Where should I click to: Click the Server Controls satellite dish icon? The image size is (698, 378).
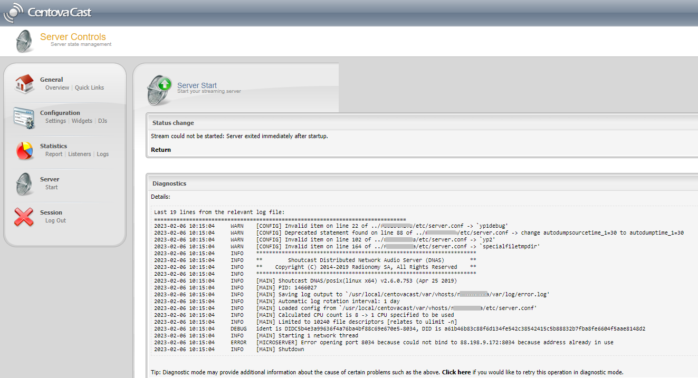(24, 41)
